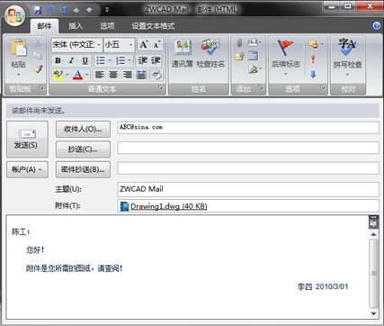384x326 pixels.
Task: Click the subject field ZWCAD Mail
Action: (248, 189)
